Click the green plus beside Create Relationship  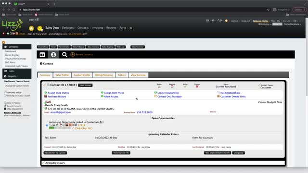[x=155, y=93]
